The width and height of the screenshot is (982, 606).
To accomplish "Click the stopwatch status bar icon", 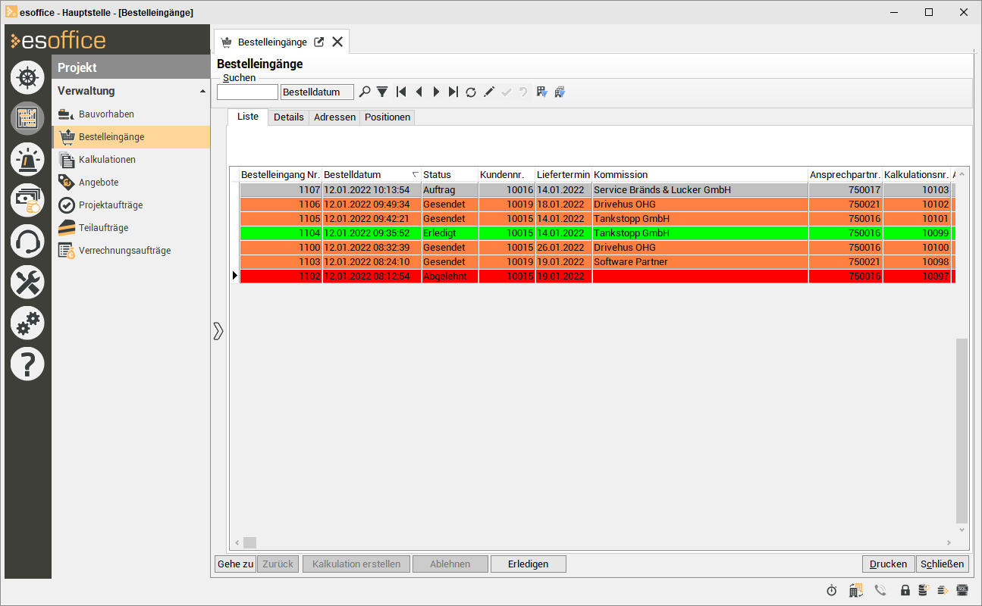I will [832, 590].
